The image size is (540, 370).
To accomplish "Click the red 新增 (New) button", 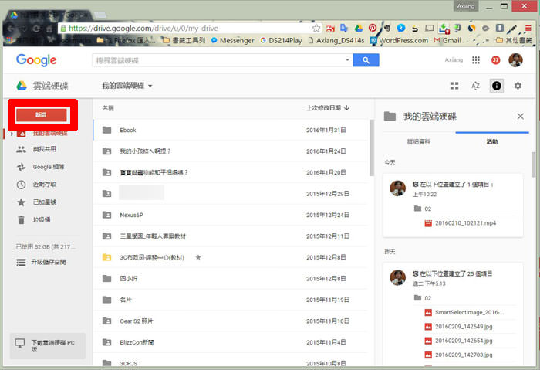I will [x=40, y=114].
